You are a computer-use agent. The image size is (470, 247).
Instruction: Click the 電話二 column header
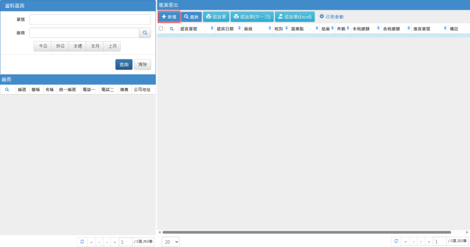coord(108,89)
